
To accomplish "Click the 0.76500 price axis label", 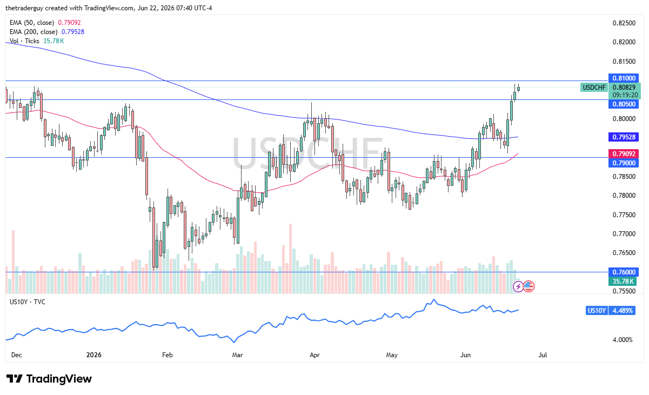I will [x=624, y=253].
